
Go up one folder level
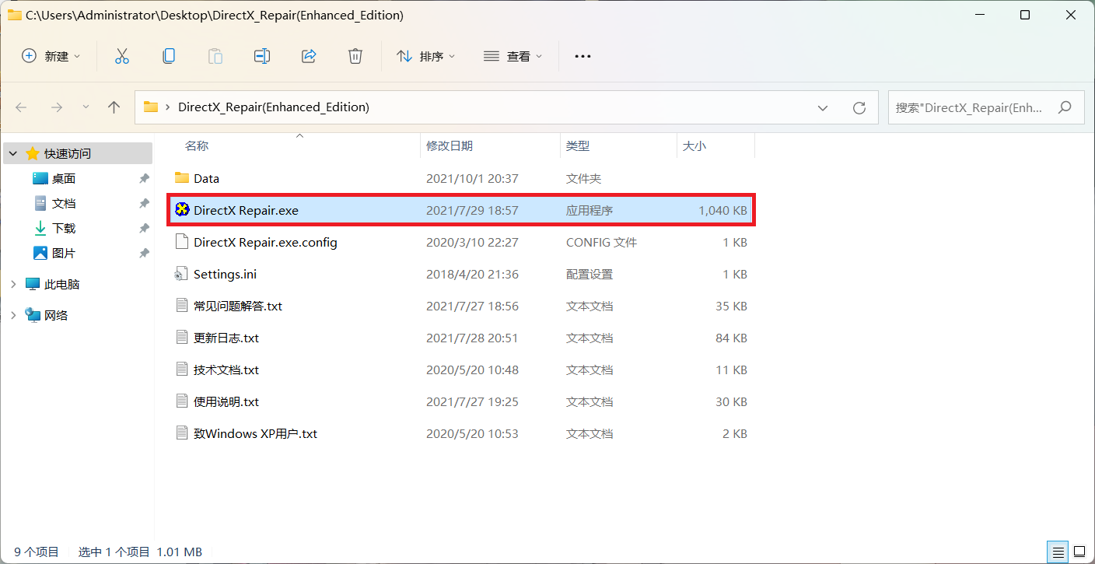(114, 107)
